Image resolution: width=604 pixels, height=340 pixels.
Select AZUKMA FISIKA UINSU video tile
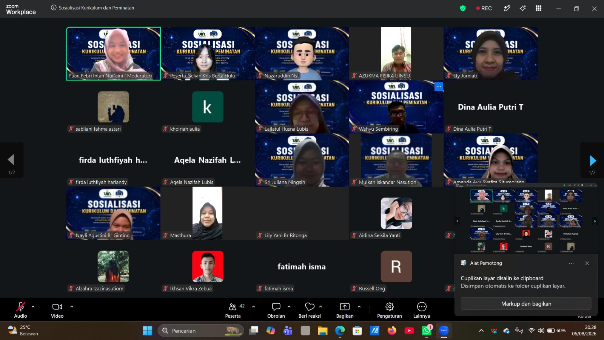tap(396, 54)
